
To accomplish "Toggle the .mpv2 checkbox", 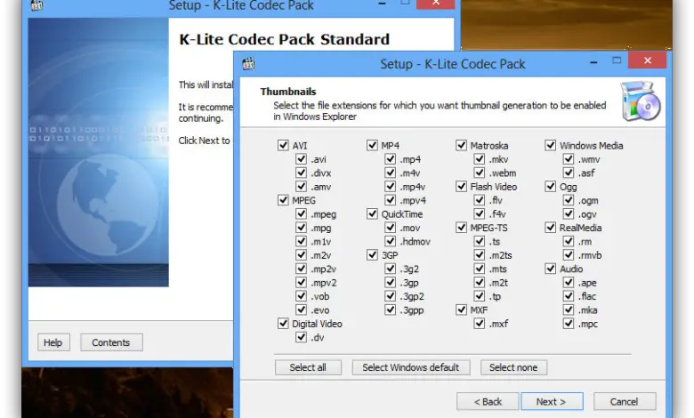I will 302,282.
